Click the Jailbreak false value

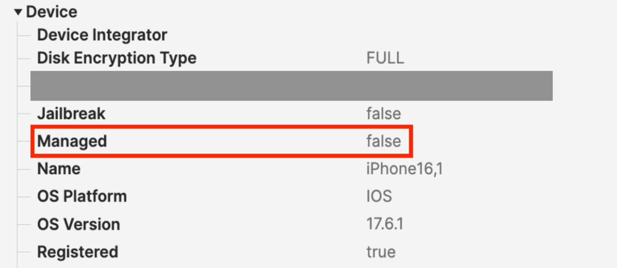(383, 114)
